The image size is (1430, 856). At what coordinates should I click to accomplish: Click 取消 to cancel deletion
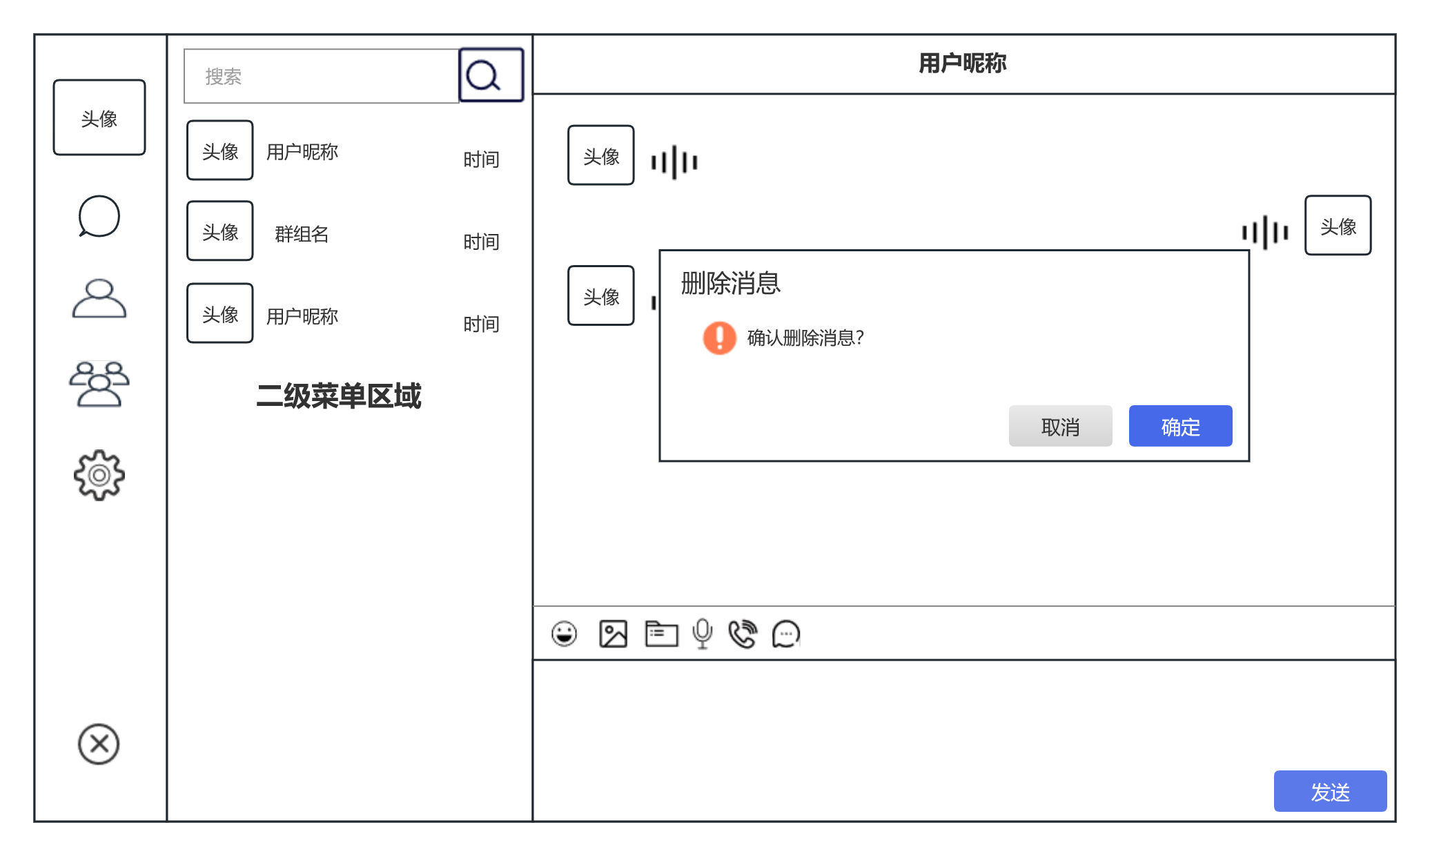[x=1060, y=426]
